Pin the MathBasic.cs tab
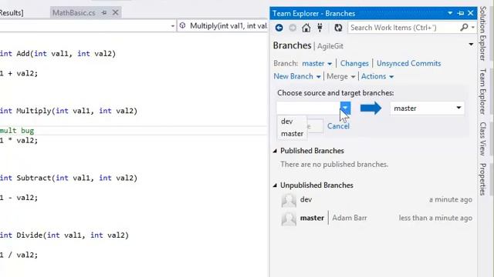The image size is (494, 277). pyautogui.click(x=104, y=12)
